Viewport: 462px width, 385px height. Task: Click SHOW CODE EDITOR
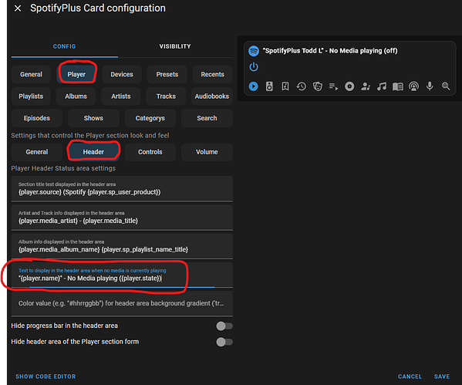[46, 377]
